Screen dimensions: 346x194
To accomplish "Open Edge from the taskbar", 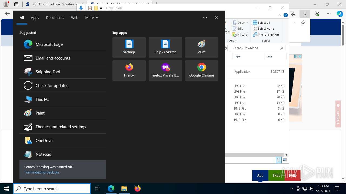I will pos(111,189).
